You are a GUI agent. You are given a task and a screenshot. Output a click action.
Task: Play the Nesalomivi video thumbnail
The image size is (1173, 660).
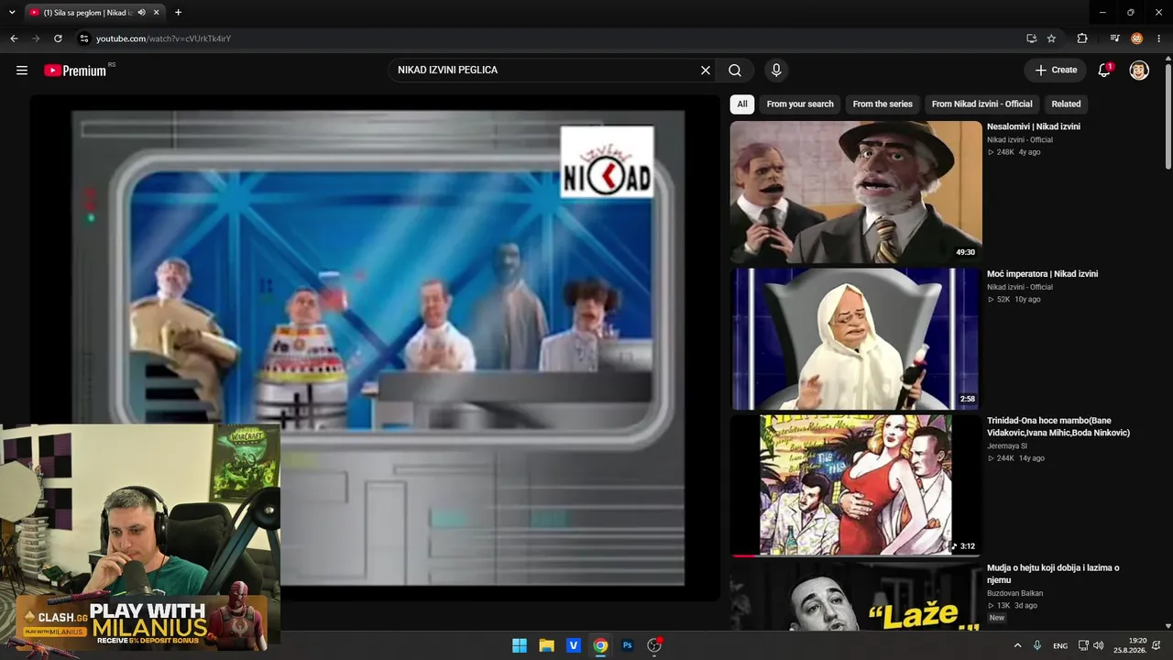click(x=856, y=192)
